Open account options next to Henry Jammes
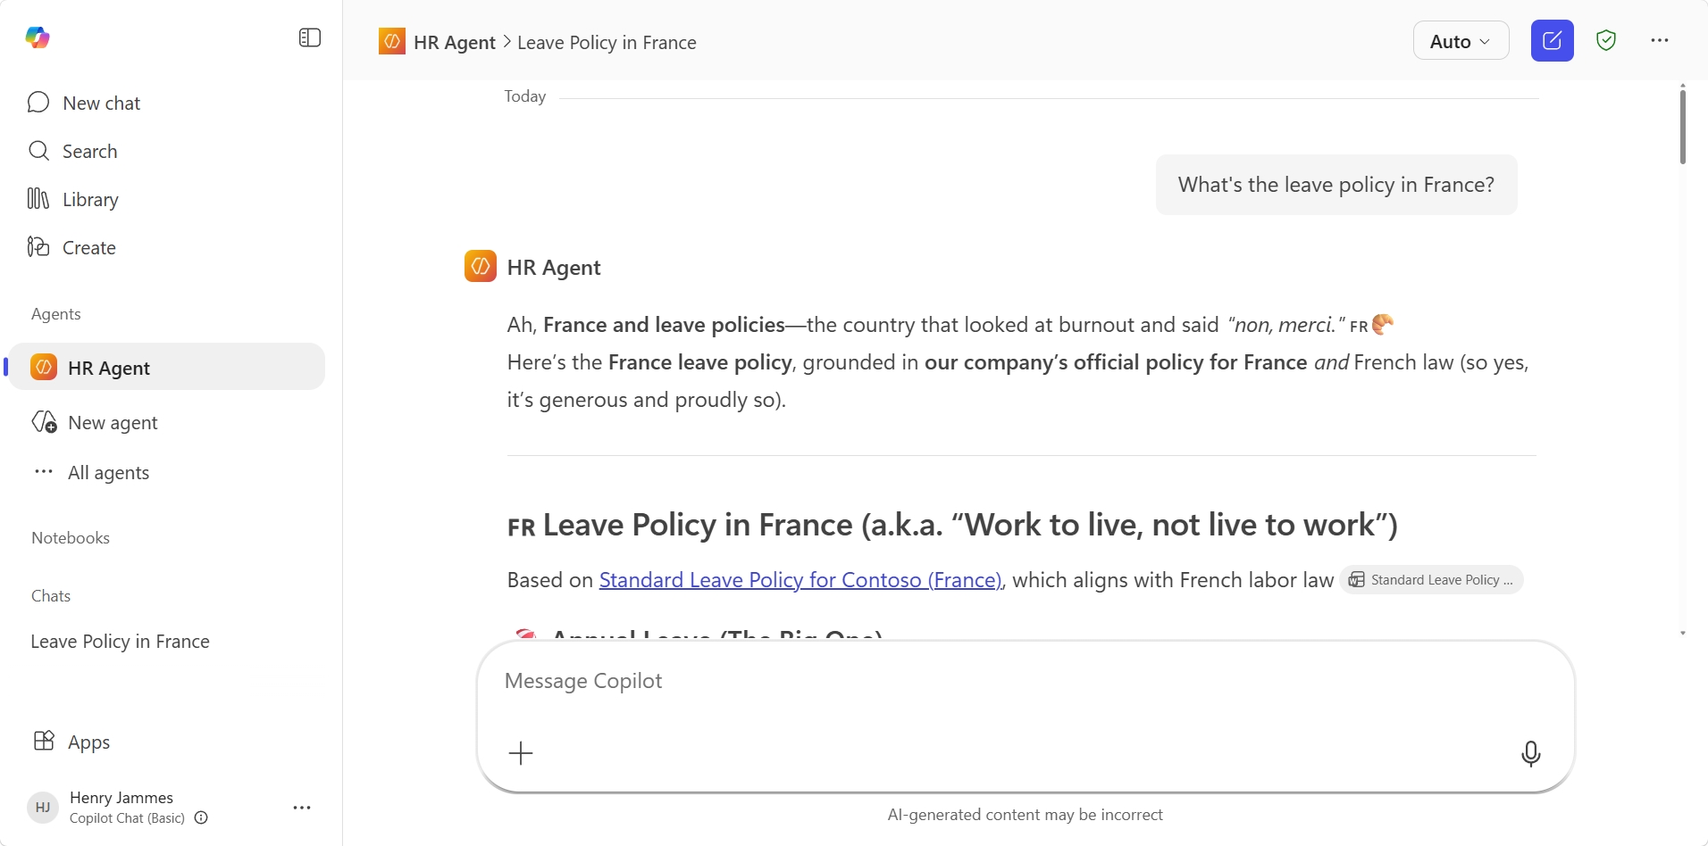This screenshot has width=1708, height=846. 302,808
